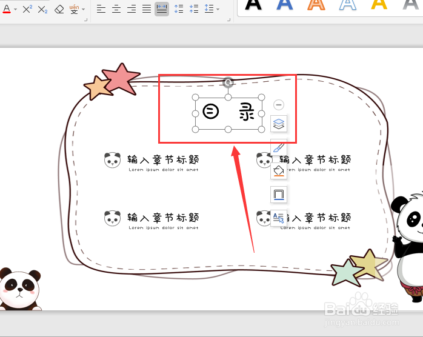The height and width of the screenshot is (337, 423).
Task: Open the shape fill bucket icon
Action: coord(279,171)
